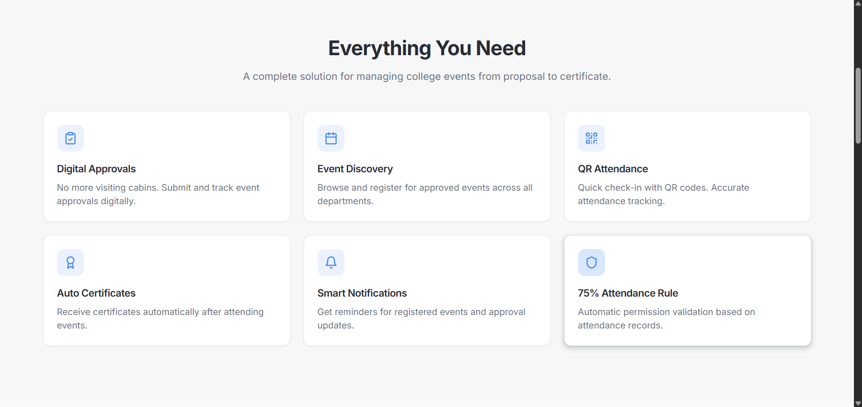Click the Smart Notifications bell icon

[331, 263]
